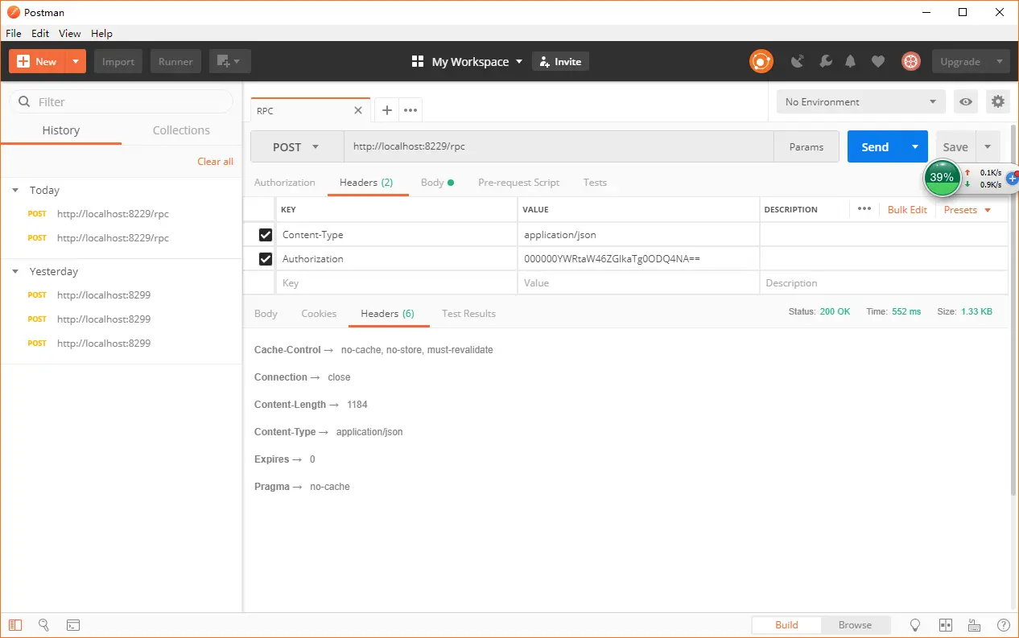Click the request URL field
This screenshot has height=638, width=1019.
point(559,146)
